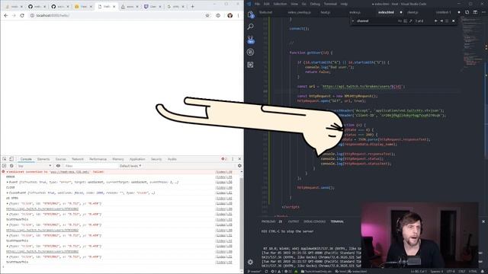Toggle match case in find widget

click(x=400, y=21)
